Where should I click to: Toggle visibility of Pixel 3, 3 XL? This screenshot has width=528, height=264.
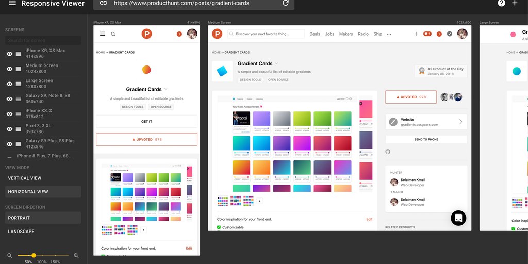pos(9,129)
